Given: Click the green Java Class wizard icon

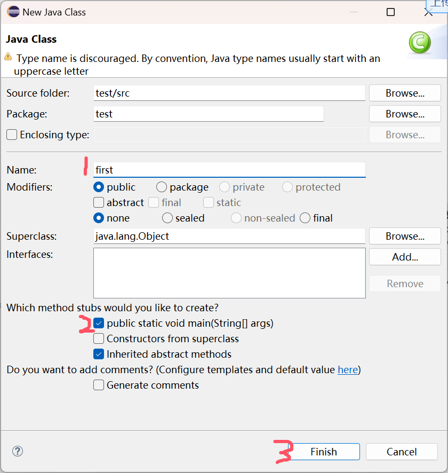Looking at the screenshot, I should click(x=419, y=42).
